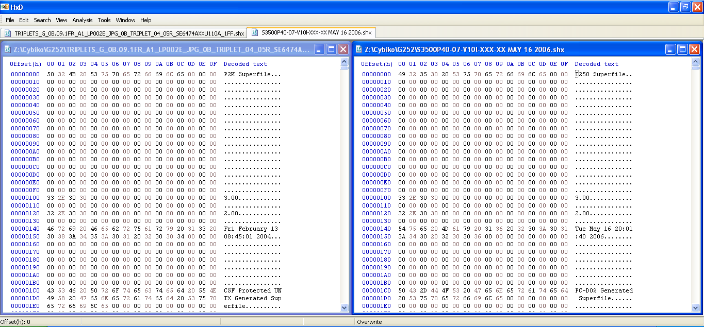Image resolution: width=704 pixels, height=327 pixels.
Task: Click the HxD application icon in title bar
Action: 5,7
